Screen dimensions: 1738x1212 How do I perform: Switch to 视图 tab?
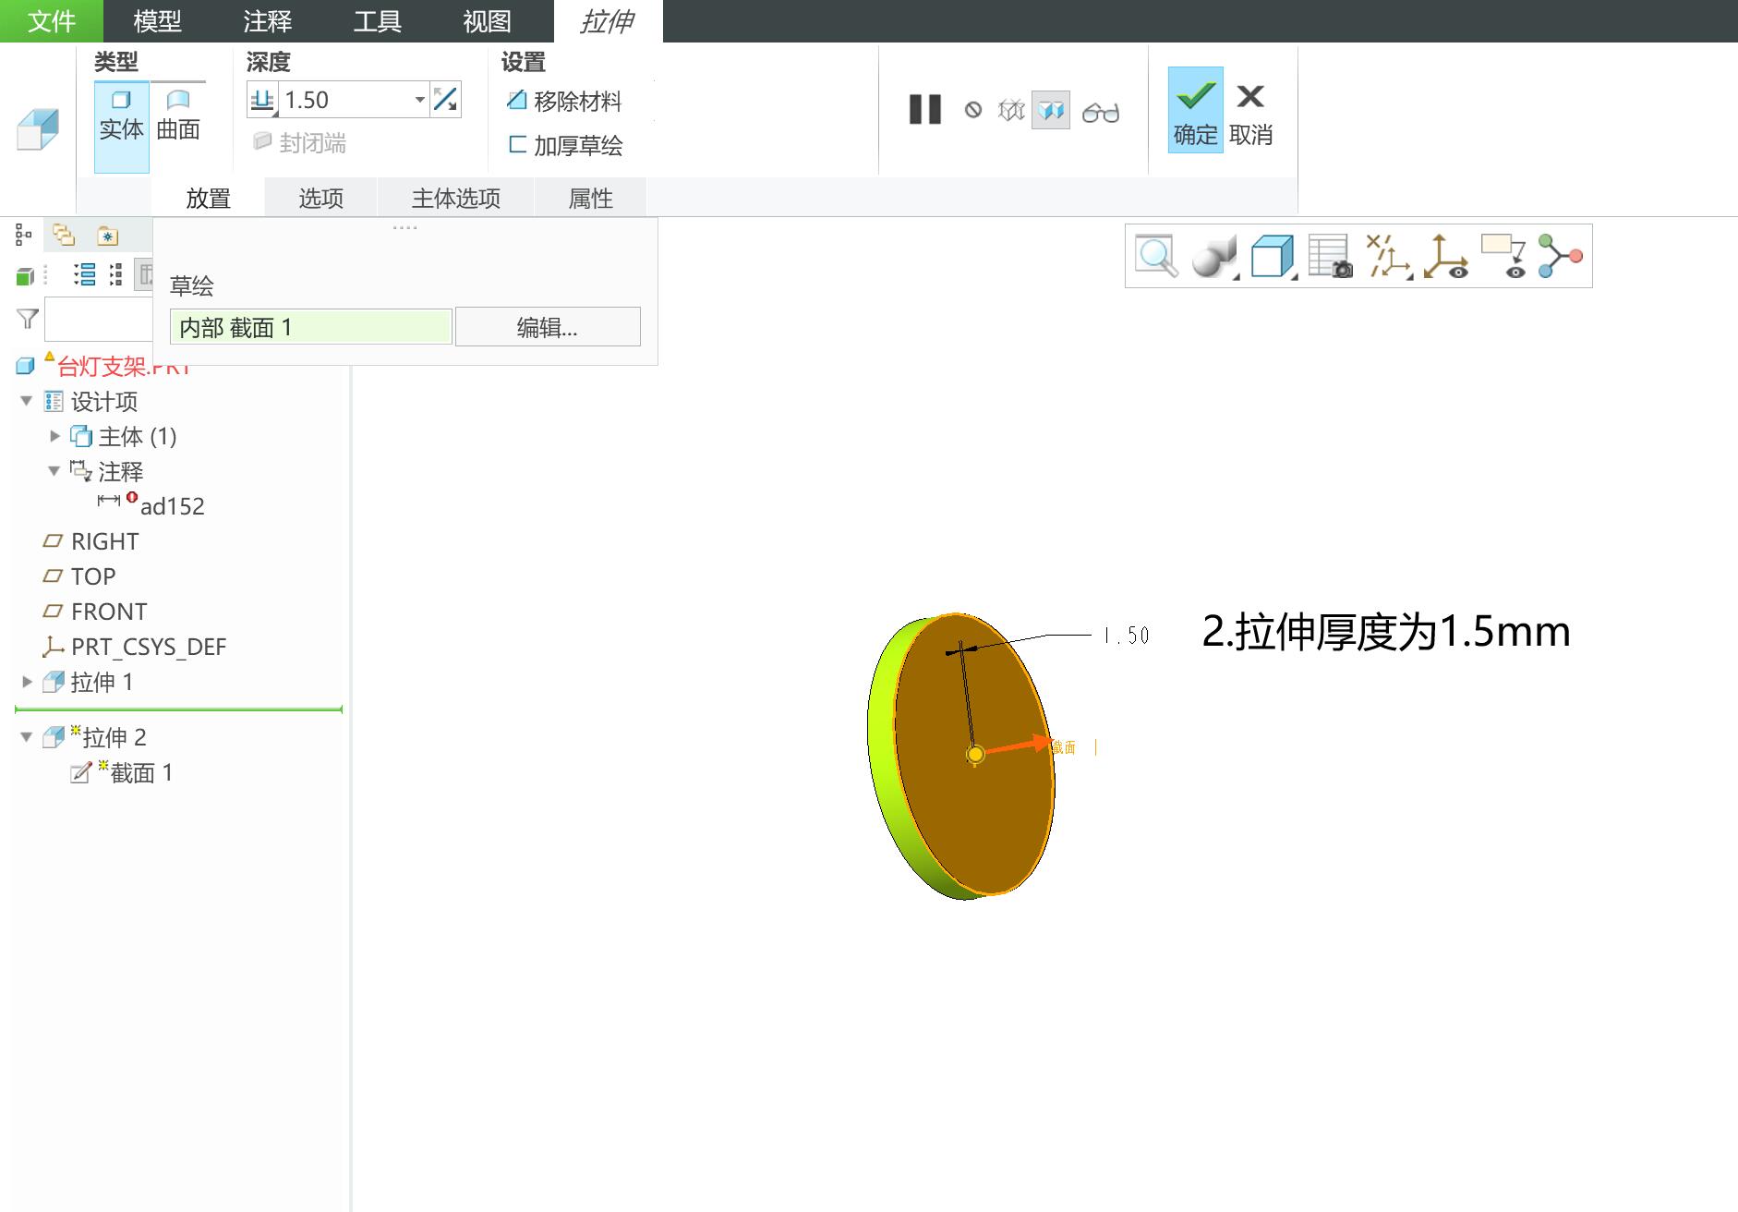(487, 21)
